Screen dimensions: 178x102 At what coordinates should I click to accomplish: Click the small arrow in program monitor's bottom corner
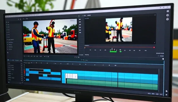click(155, 43)
